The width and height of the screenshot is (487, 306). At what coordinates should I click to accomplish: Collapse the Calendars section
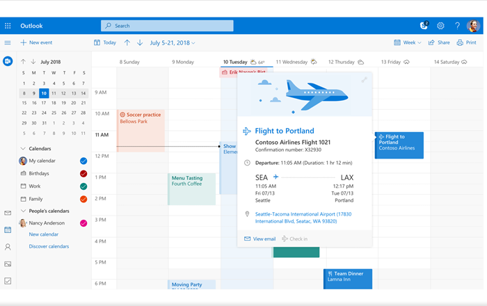(23, 149)
